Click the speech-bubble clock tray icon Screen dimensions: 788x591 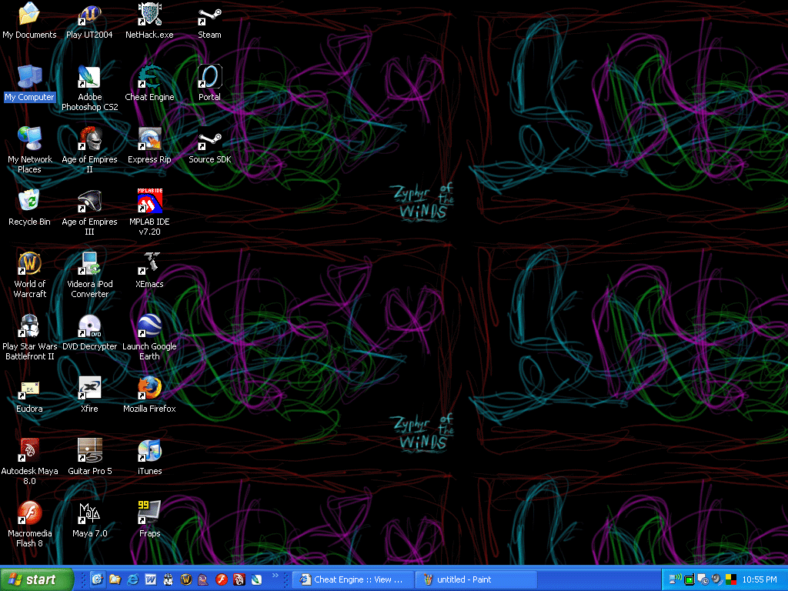pyautogui.click(x=703, y=580)
